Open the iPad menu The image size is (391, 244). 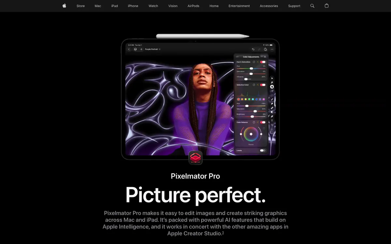[x=114, y=6]
